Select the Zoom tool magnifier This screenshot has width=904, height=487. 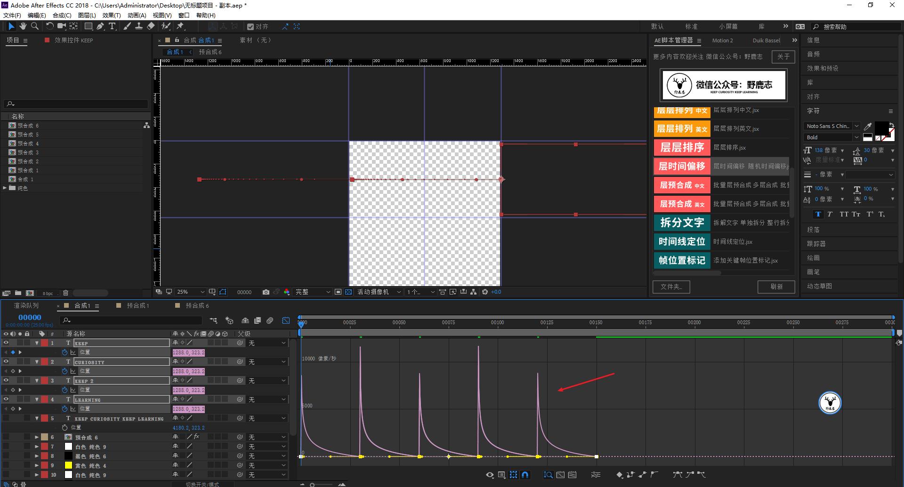(34, 26)
